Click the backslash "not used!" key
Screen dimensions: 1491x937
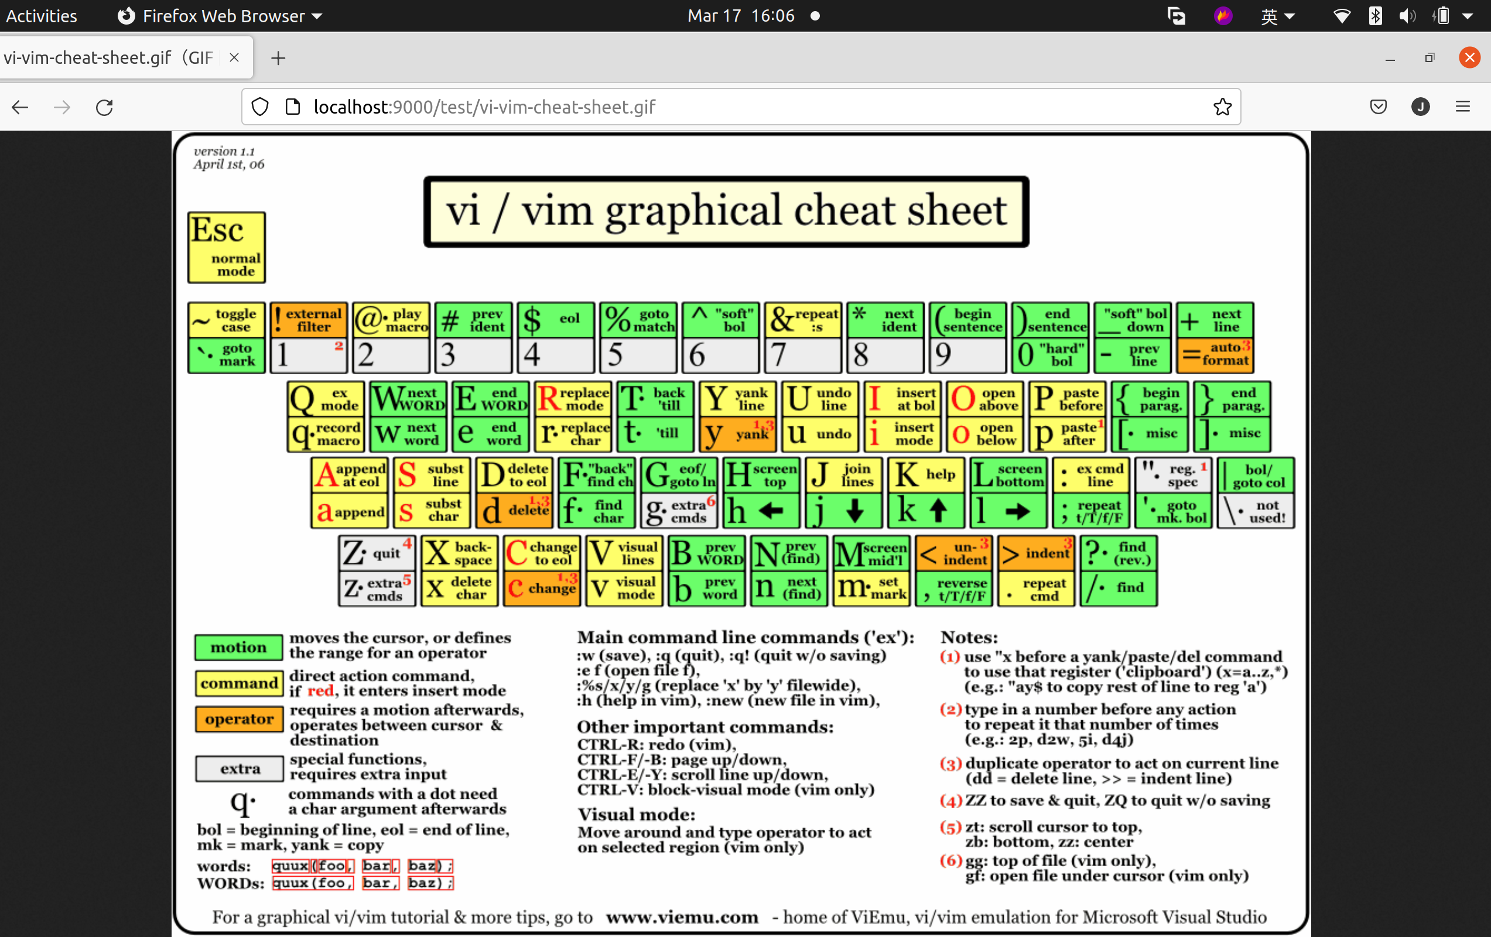[1256, 510]
